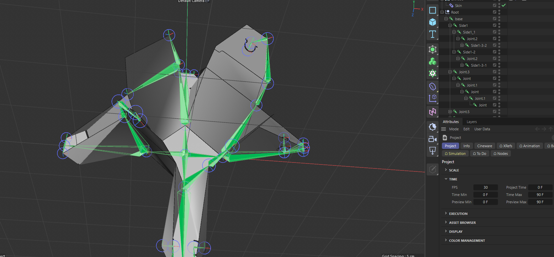This screenshot has width=554, height=257.
Task: Add a Cube primitive from the toolbar
Action: point(433,22)
